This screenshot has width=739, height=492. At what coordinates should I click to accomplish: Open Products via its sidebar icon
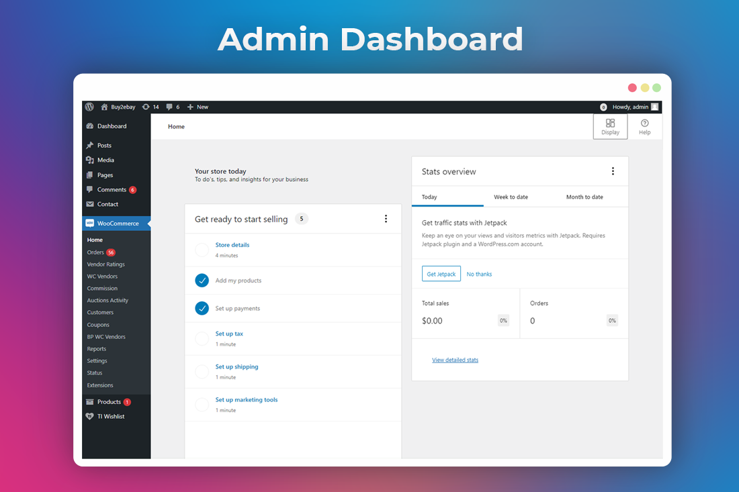pos(91,401)
